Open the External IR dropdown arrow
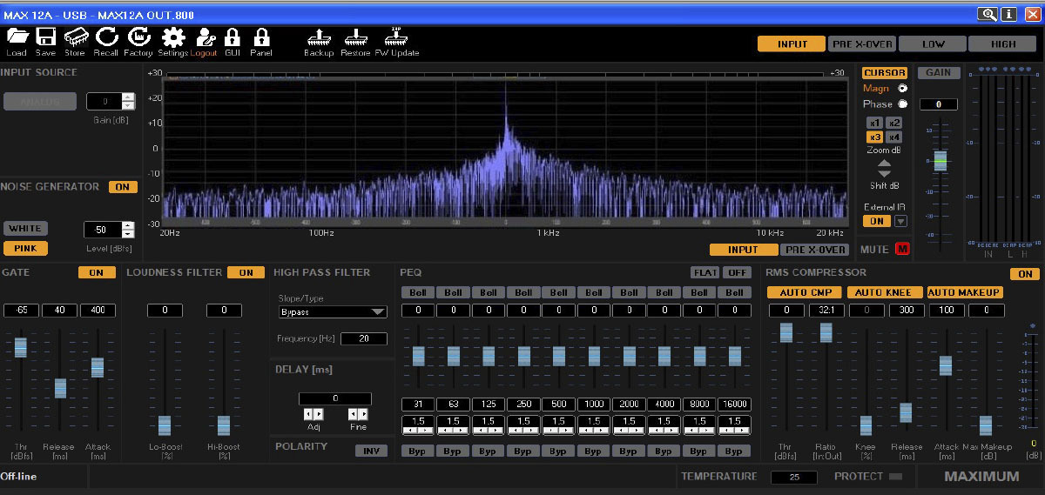 point(900,221)
